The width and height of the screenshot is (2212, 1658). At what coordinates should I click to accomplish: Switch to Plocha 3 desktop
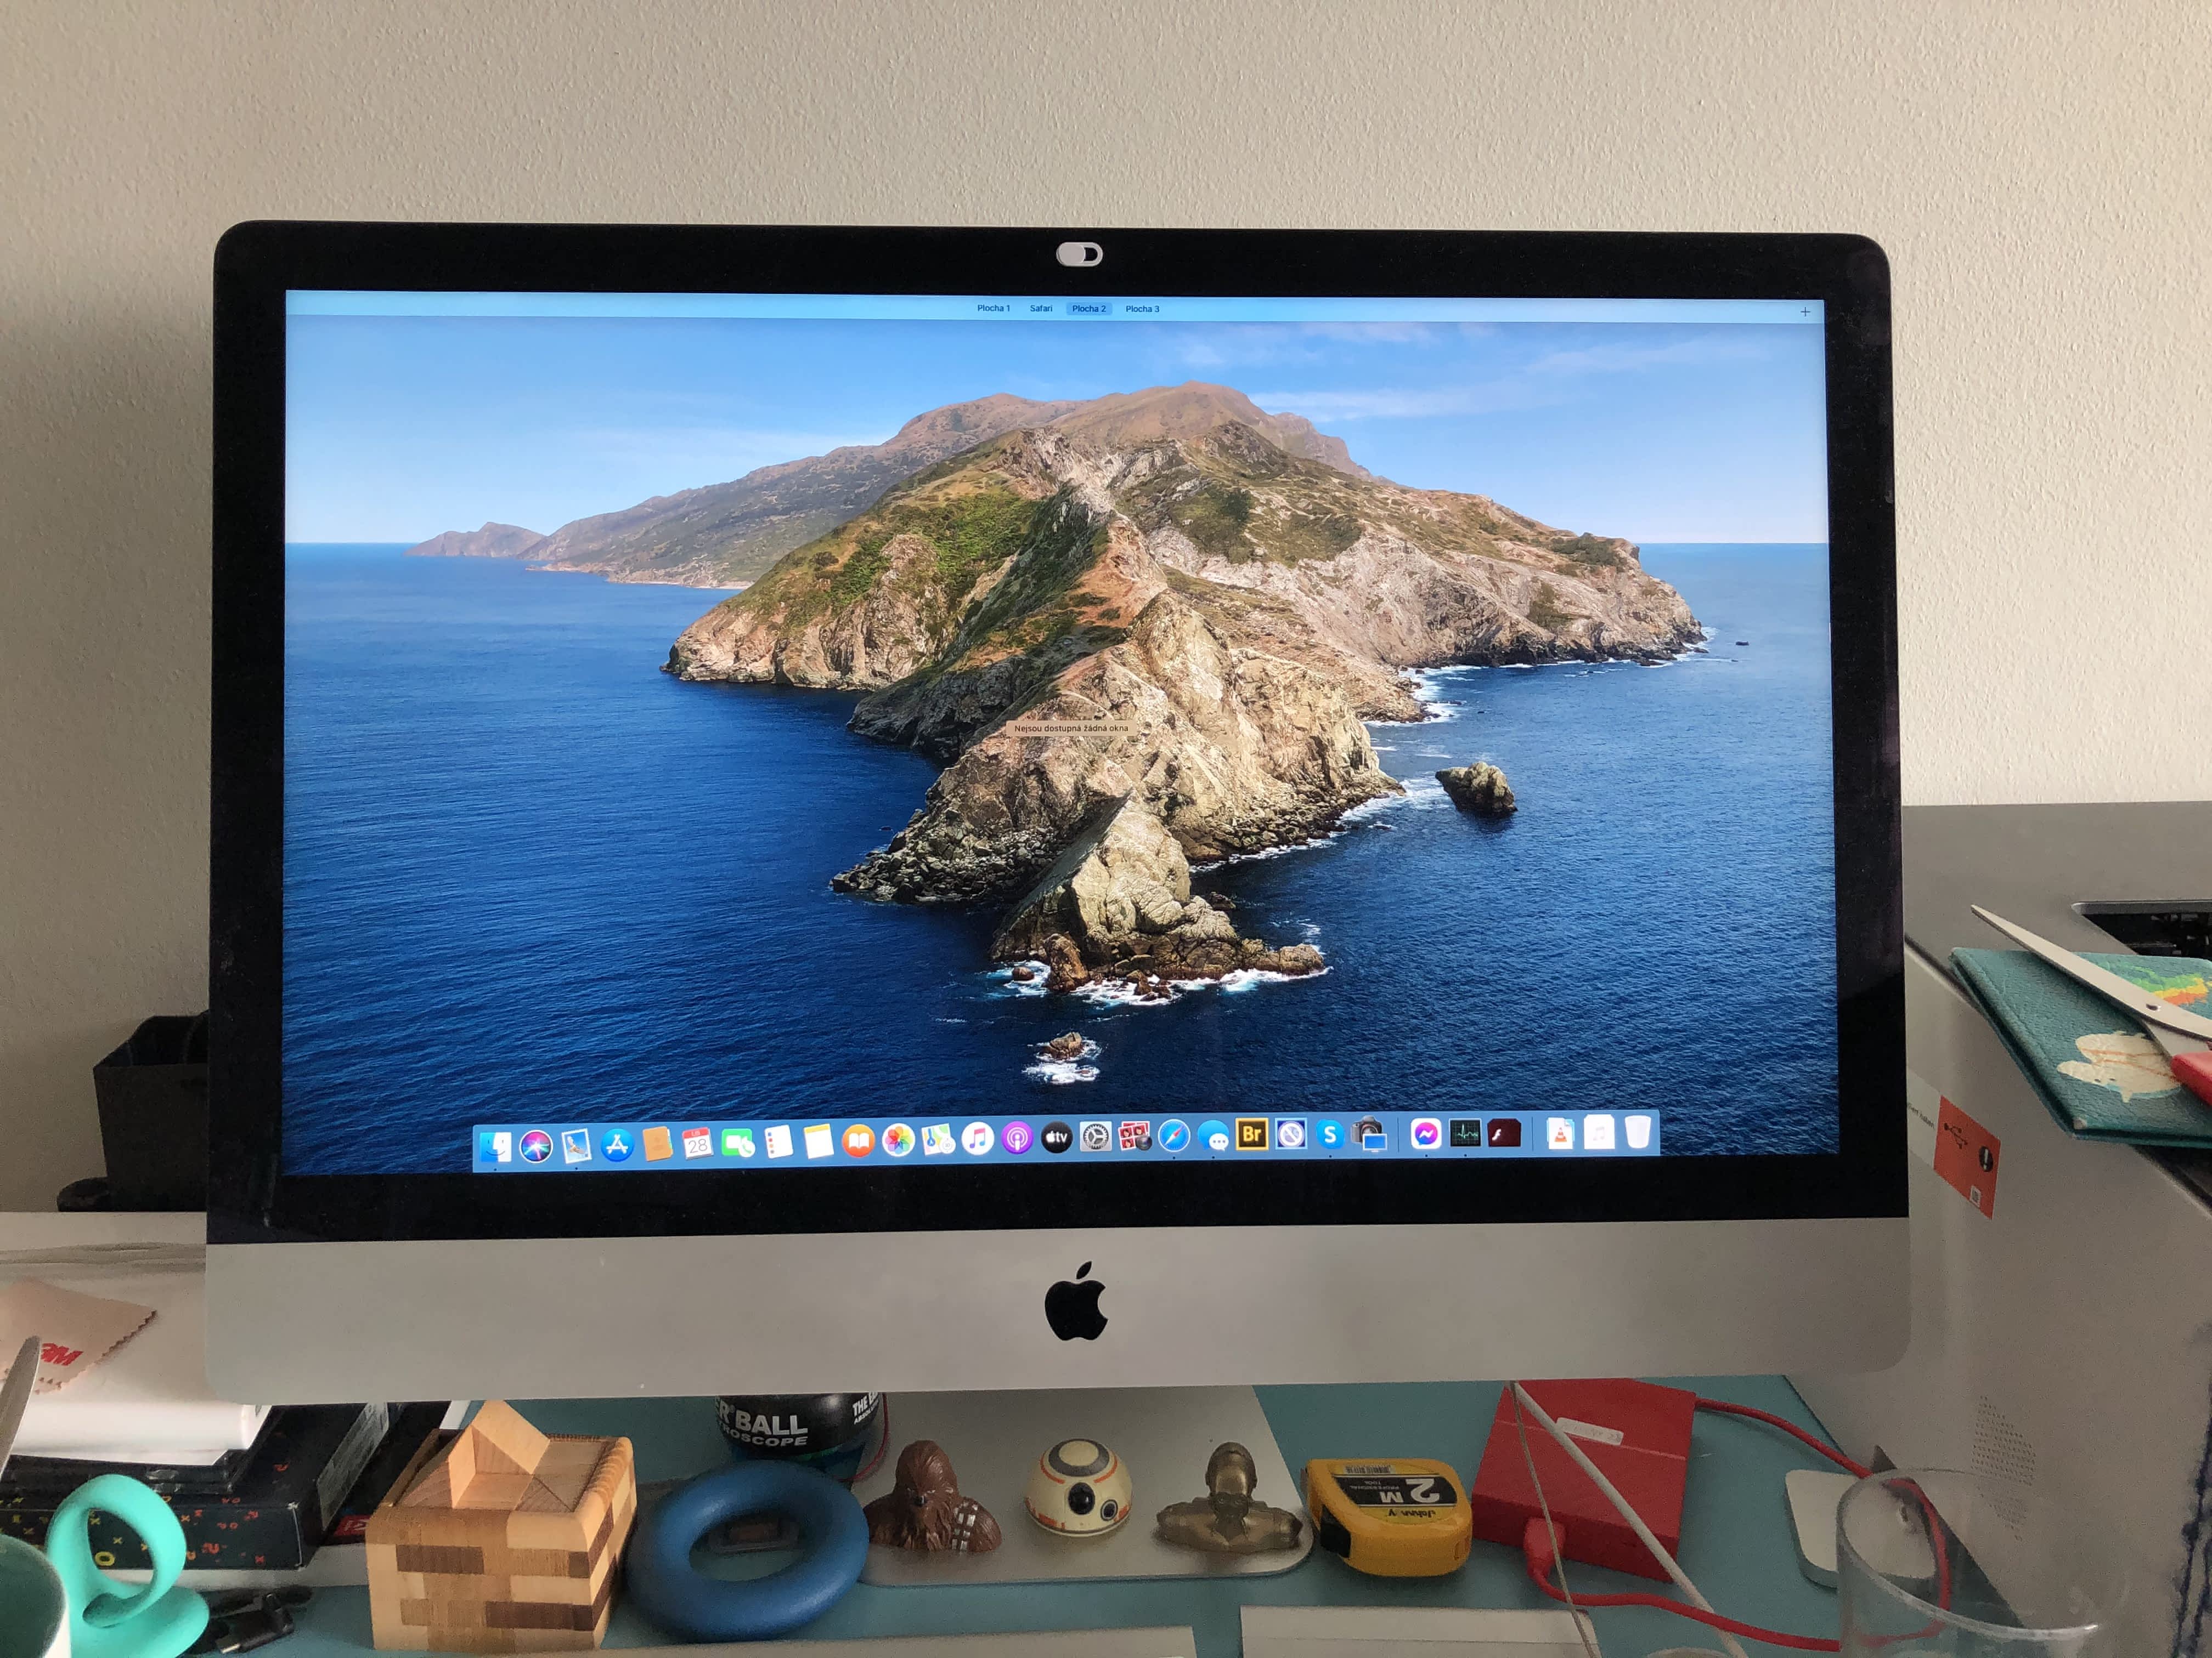[1142, 309]
